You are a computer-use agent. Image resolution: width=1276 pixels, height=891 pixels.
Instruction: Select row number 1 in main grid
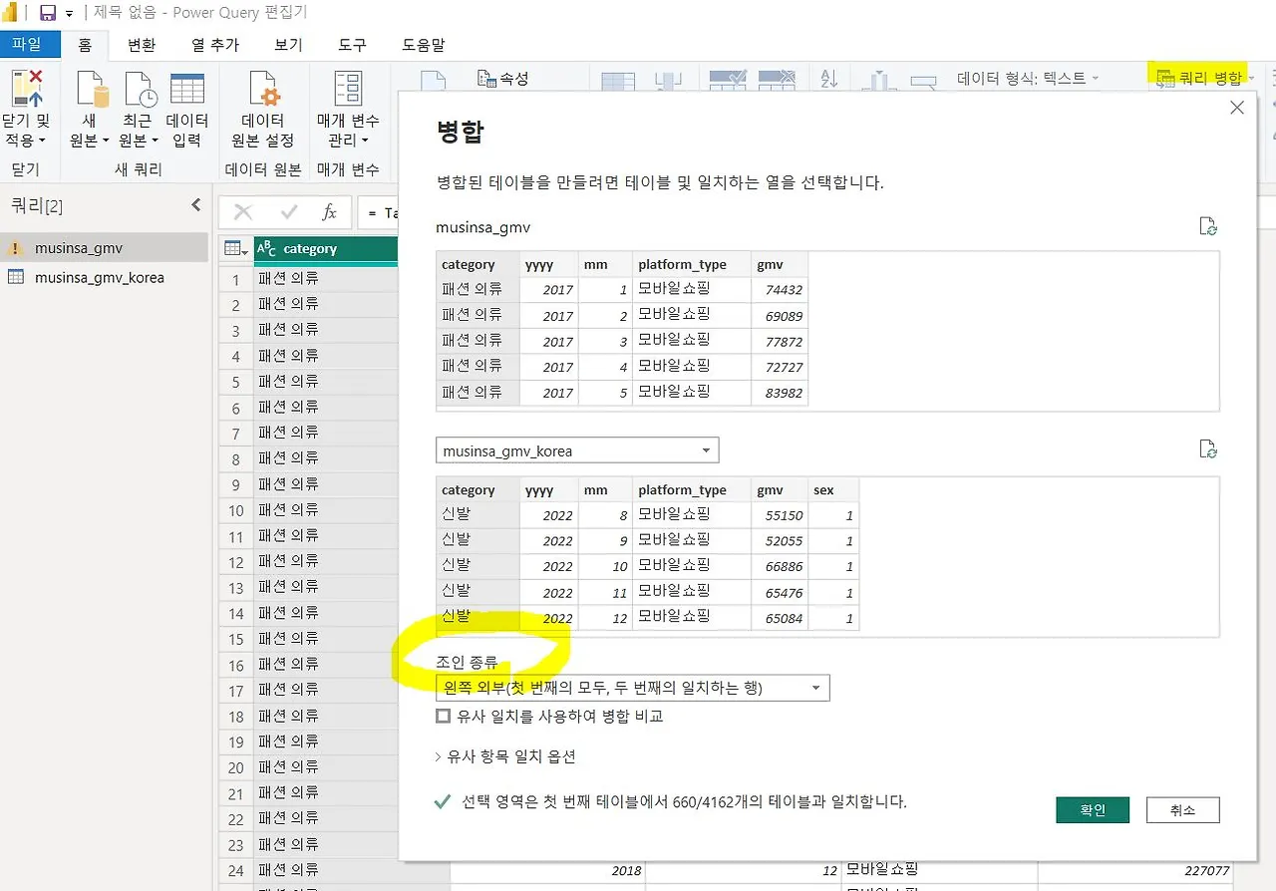(236, 279)
